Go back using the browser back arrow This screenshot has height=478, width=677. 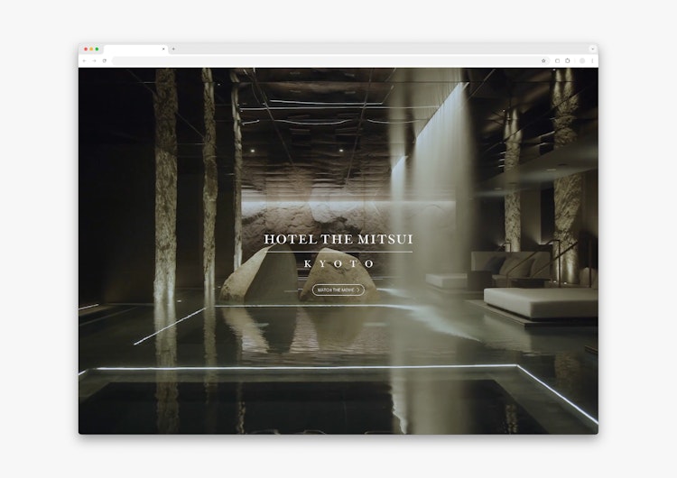coord(85,60)
